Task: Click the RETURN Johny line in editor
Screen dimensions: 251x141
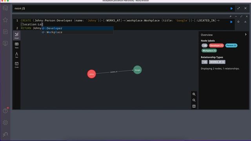Action: coord(31,28)
